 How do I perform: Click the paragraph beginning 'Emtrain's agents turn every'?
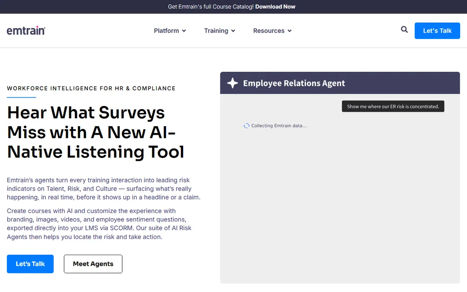click(104, 189)
